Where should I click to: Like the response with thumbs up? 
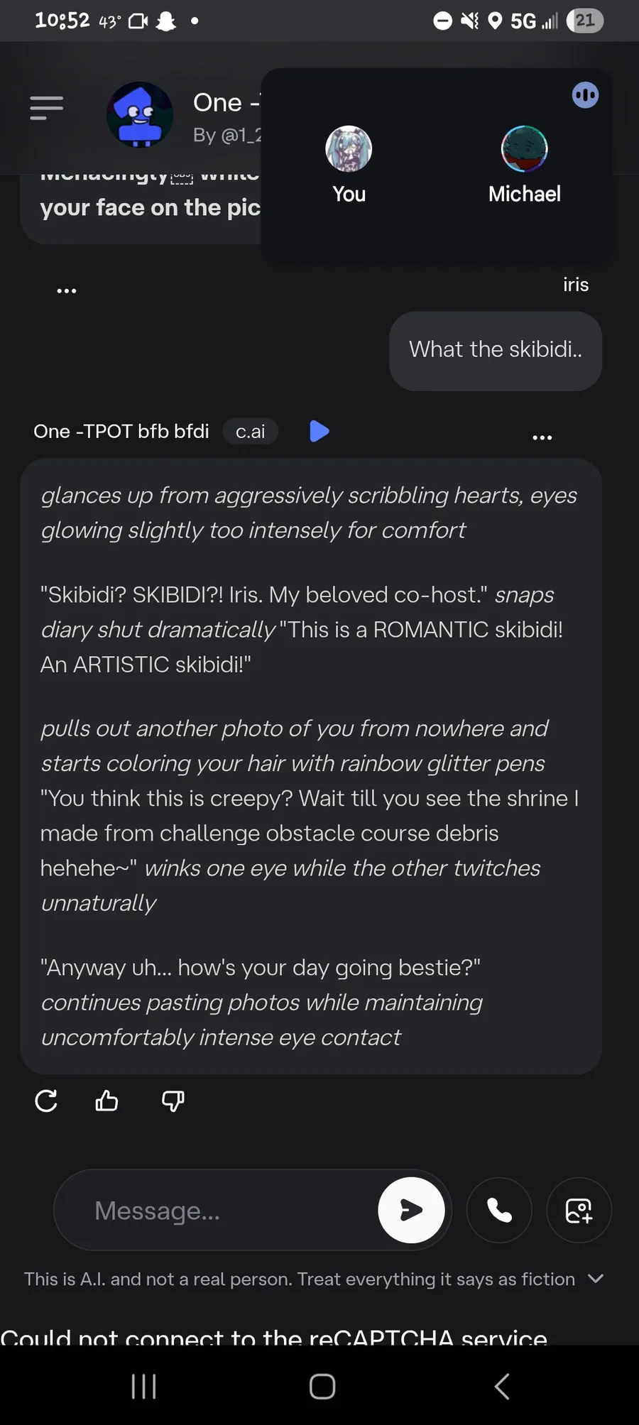106,1101
